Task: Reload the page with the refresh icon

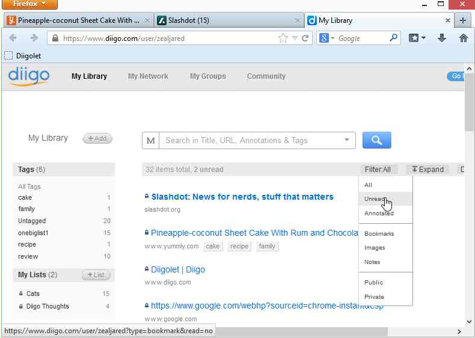Action: [x=305, y=38]
